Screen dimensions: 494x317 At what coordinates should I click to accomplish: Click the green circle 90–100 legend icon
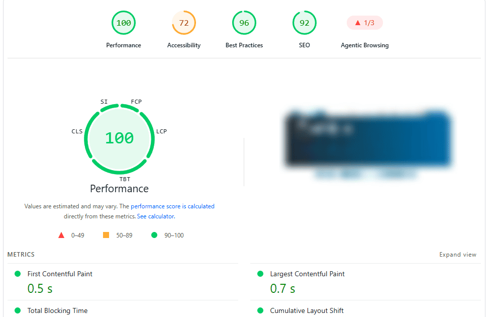(x=154, y=235)
